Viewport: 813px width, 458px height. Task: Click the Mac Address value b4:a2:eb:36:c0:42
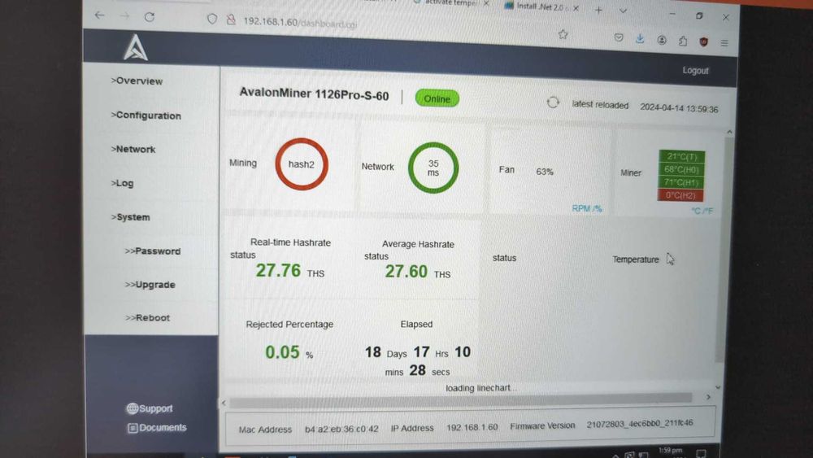[341, 429]
